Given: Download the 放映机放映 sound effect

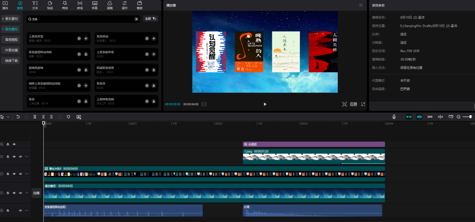Looking at the screenshot, I should [x=86, y=70].
